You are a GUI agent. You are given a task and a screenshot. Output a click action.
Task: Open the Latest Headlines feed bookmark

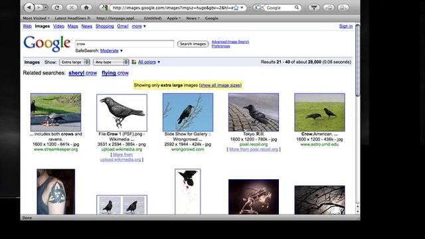click(x=72, y=18)
